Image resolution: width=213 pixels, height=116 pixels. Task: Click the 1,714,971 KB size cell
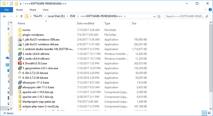[139, 49]
